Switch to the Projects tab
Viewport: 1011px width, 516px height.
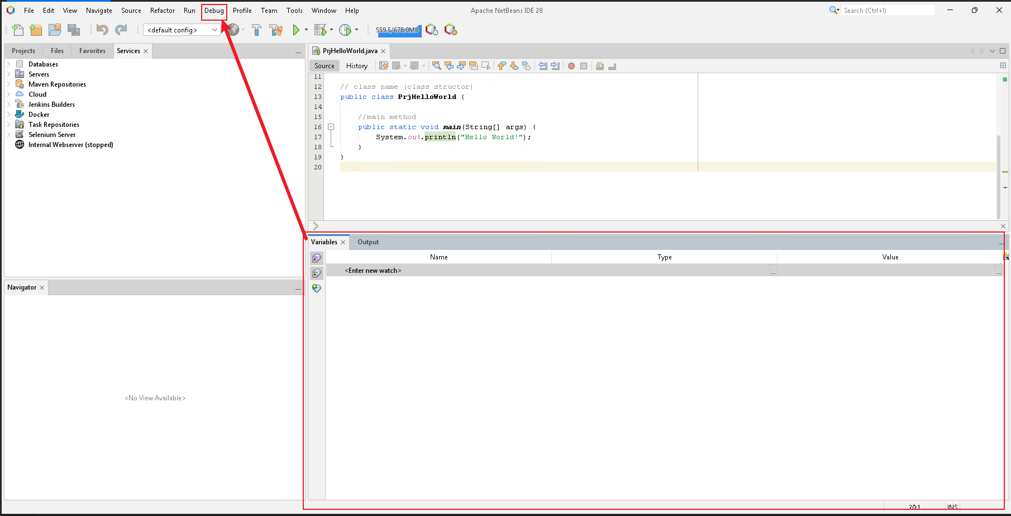[x=23, y=51]
